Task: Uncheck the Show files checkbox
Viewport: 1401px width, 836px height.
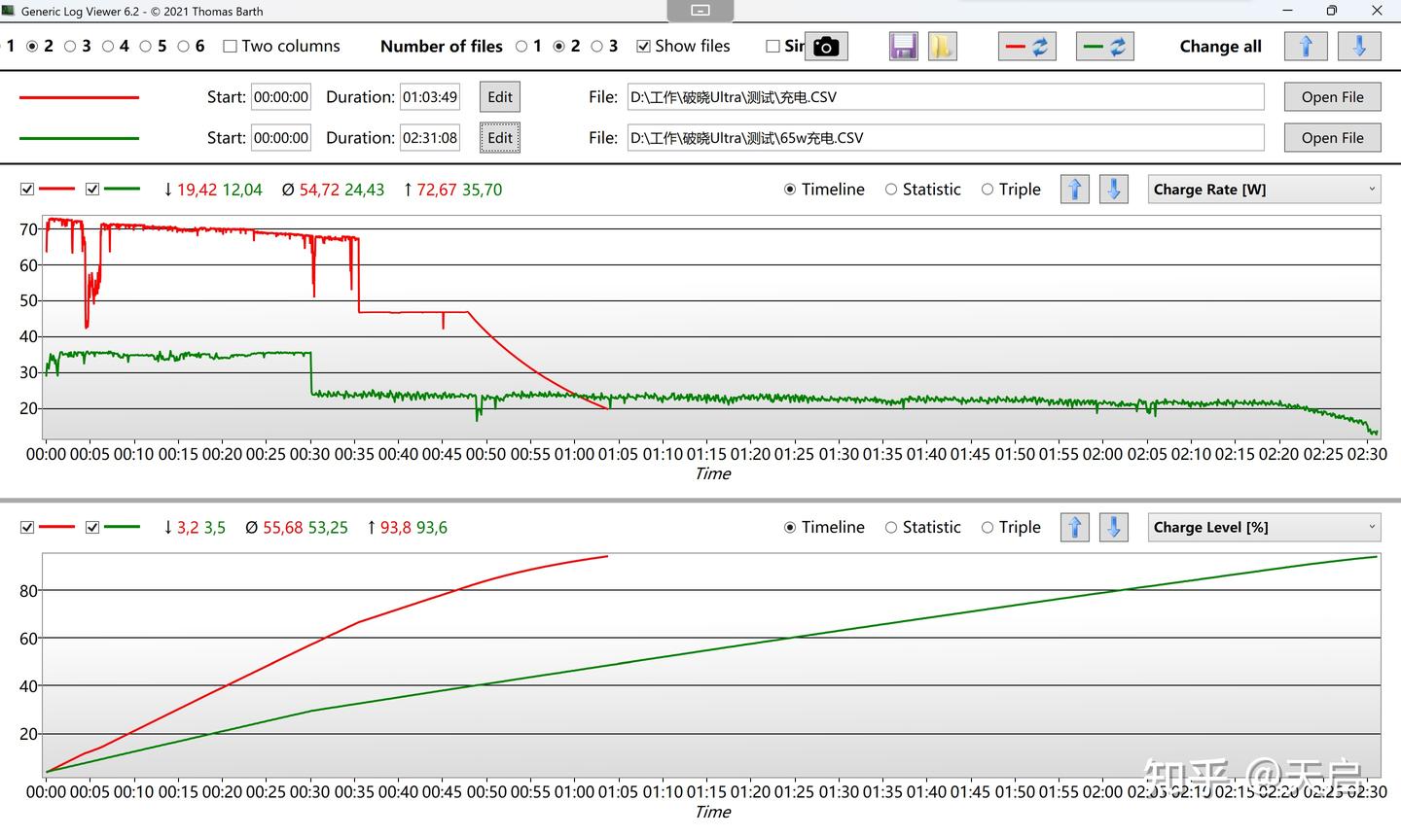Action: pos(643,47)
